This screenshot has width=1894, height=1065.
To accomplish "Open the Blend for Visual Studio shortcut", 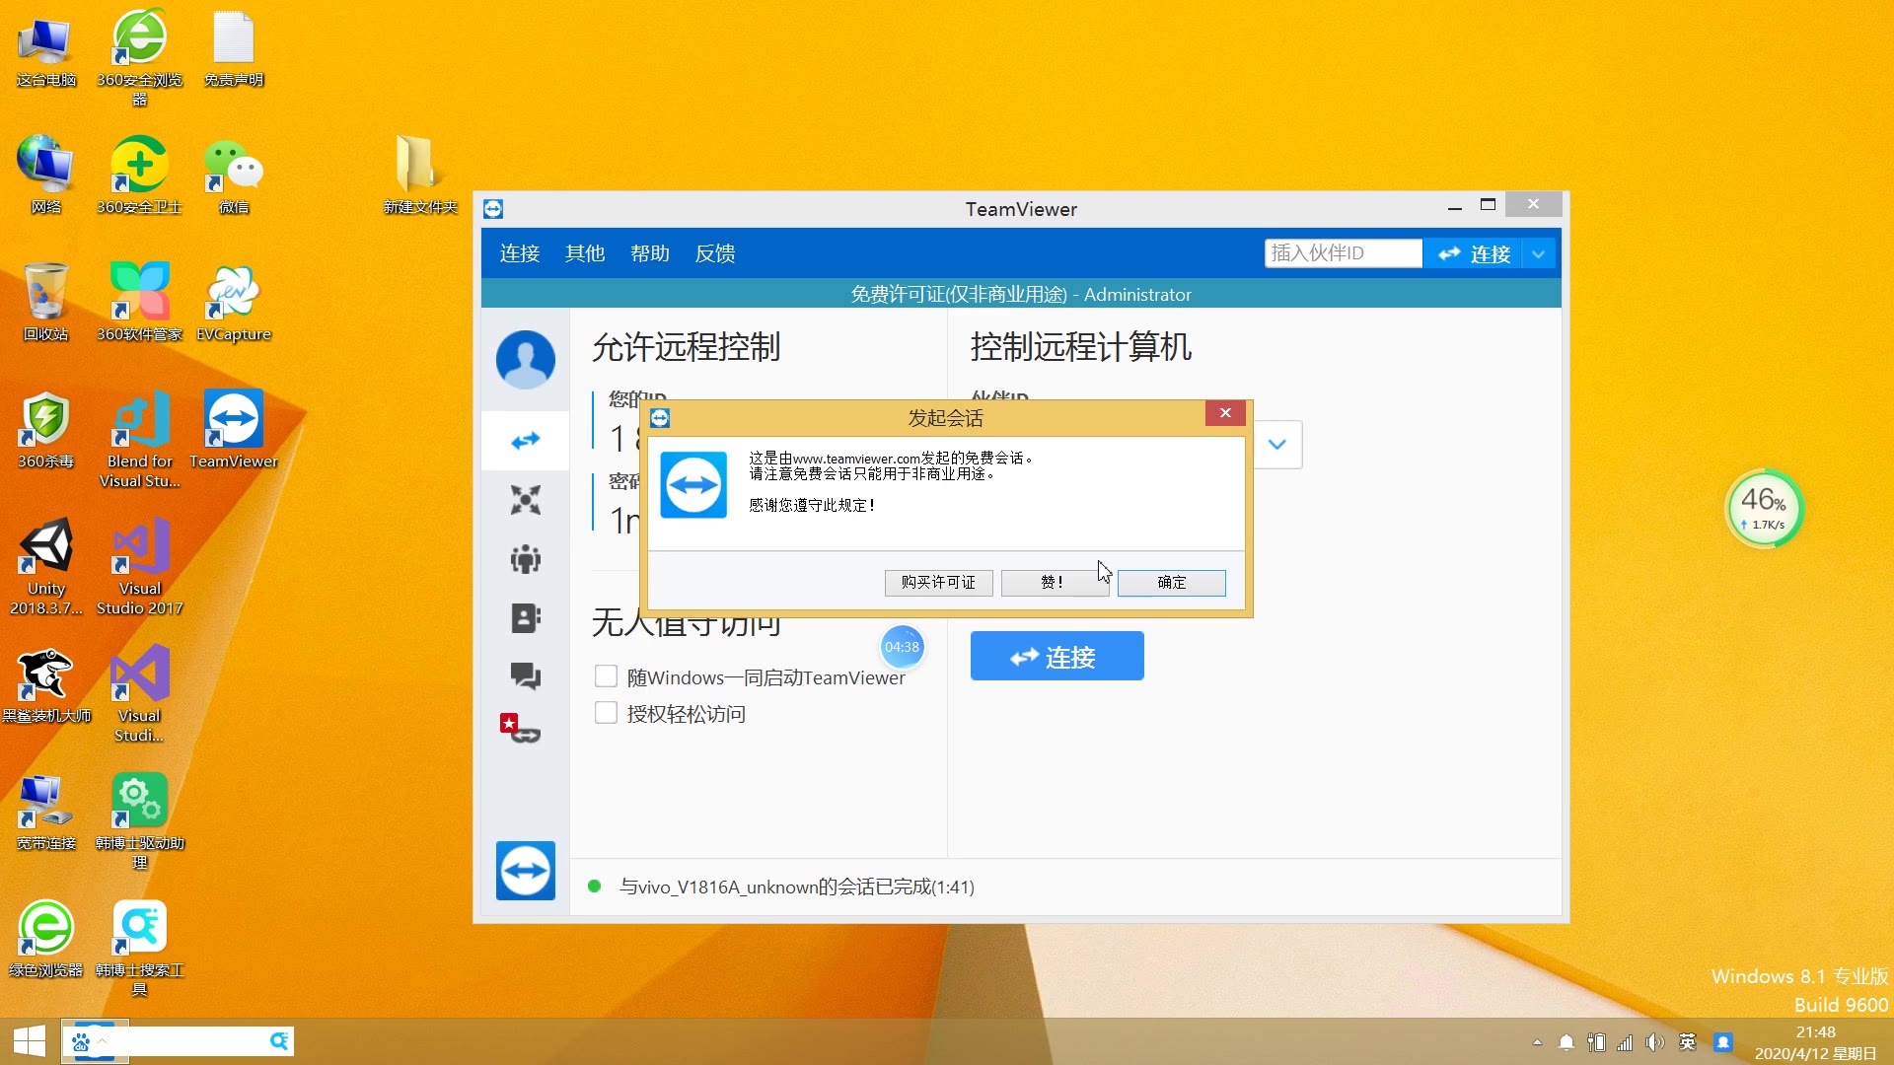I will [140, 440].
